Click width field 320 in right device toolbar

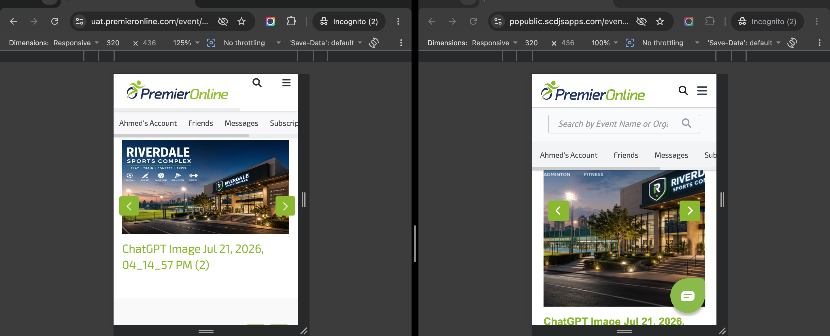click(532, 43)
